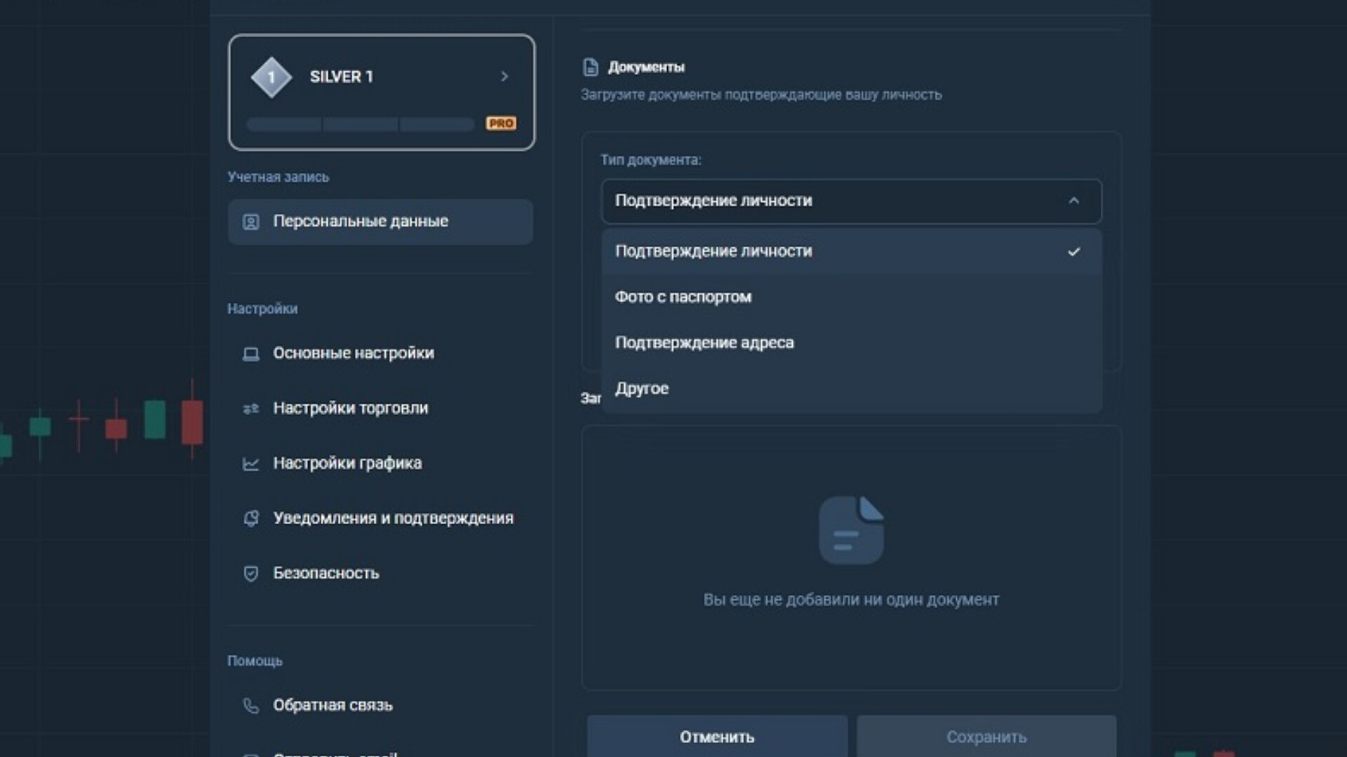Screen dimensions: 1347x757
Task: Click the Документы page icon
Action: 591,67
